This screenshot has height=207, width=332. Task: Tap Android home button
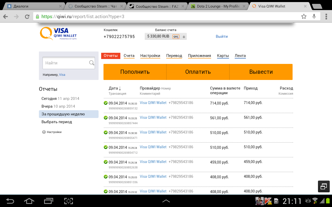(29, 201)
